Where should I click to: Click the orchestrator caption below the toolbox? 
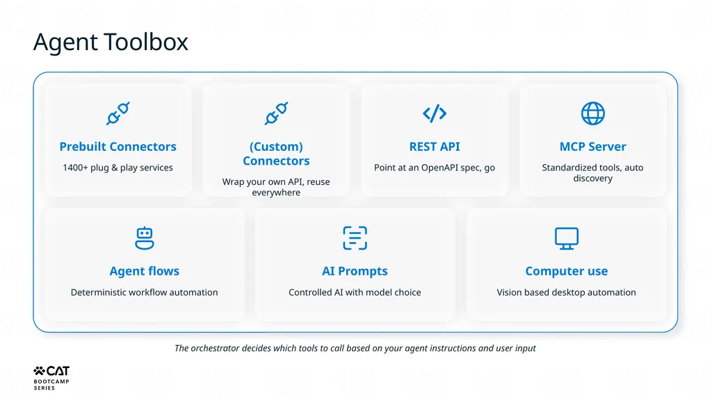pos(355,349)
